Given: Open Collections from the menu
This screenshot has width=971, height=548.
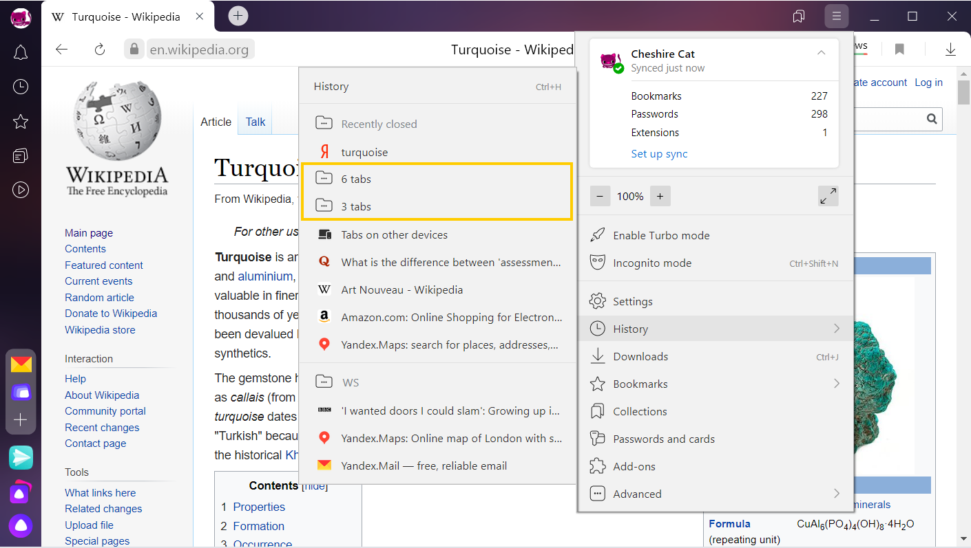Looking at the screenshot, I should click(716, 411).
